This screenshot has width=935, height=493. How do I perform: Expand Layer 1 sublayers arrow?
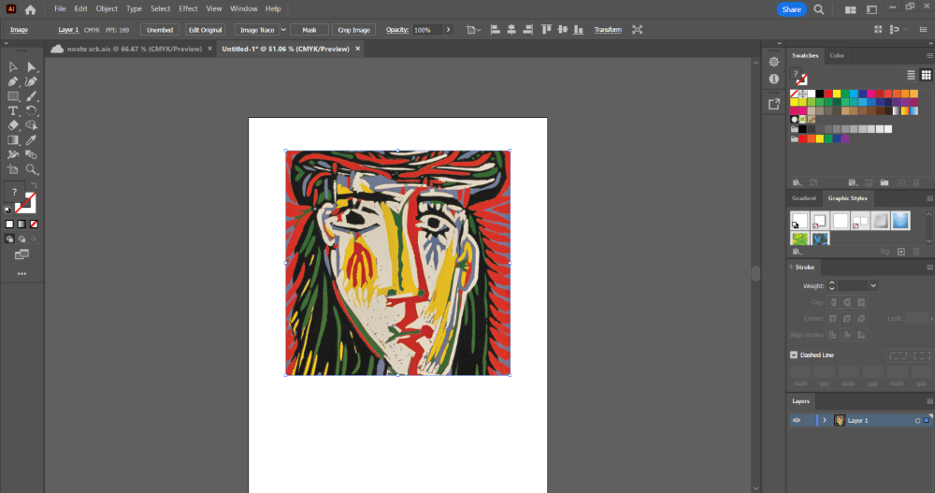[825, 421]
